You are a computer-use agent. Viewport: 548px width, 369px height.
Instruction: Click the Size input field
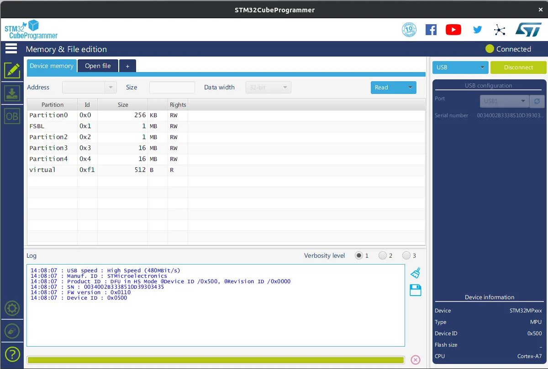tap(172, 88)
